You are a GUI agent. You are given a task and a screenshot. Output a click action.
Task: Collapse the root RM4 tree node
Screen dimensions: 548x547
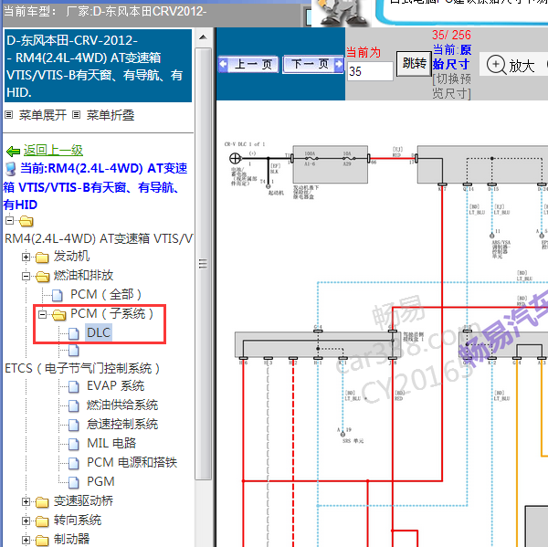(9, 221)
